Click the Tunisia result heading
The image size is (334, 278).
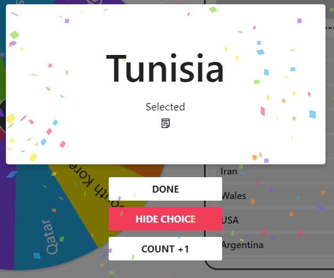[x=165, y=68]
